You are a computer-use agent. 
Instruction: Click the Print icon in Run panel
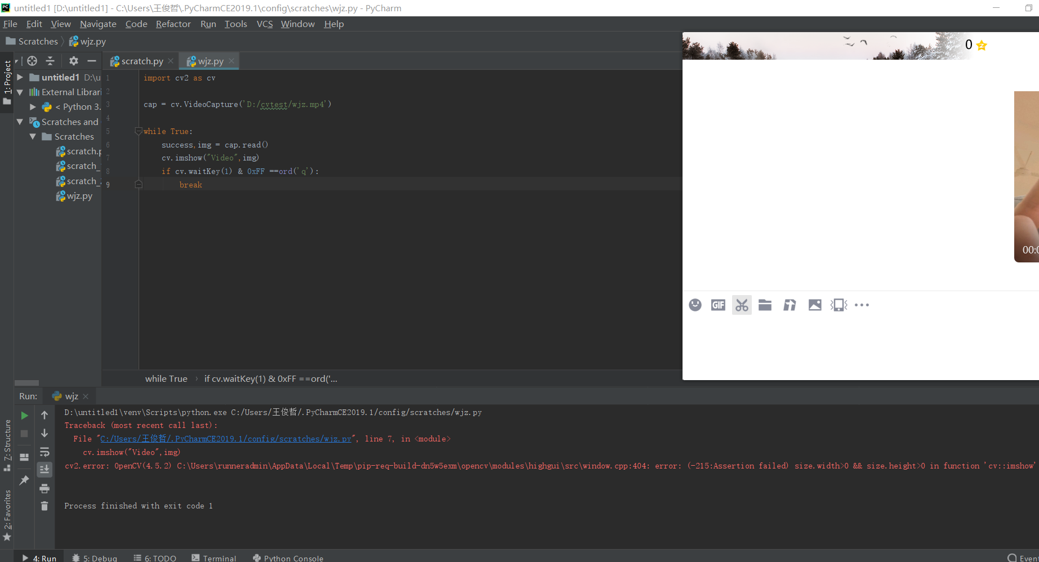[x=44, y=488]
